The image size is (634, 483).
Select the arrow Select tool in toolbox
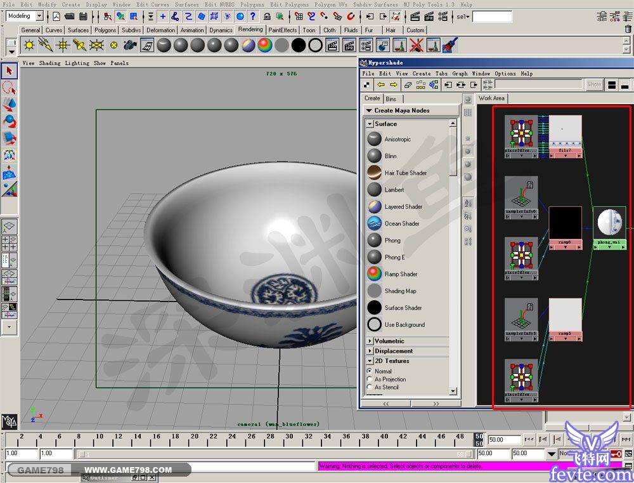10,71
